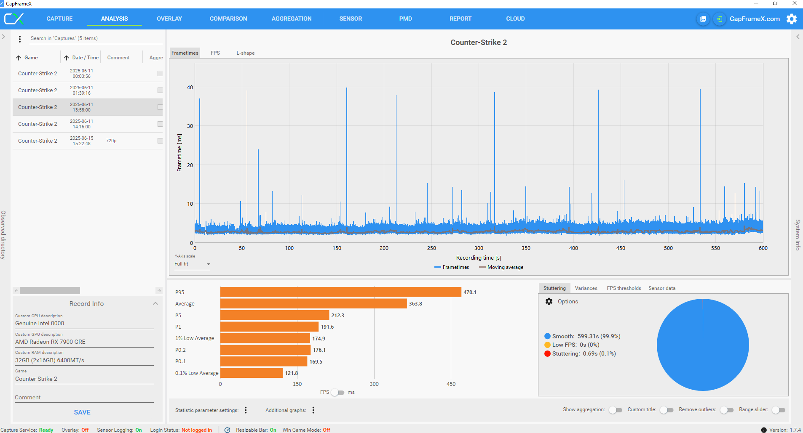Enable the Show aggregation switch

615,410
